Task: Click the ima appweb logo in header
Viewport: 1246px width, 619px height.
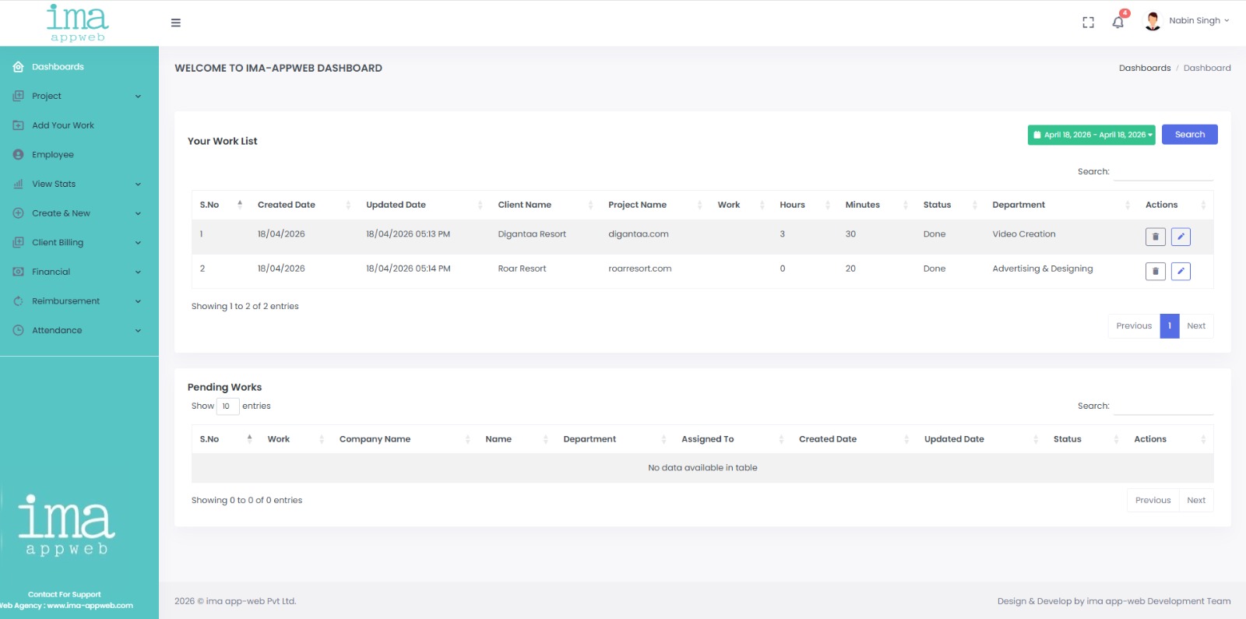Action: tap(77, 23)
